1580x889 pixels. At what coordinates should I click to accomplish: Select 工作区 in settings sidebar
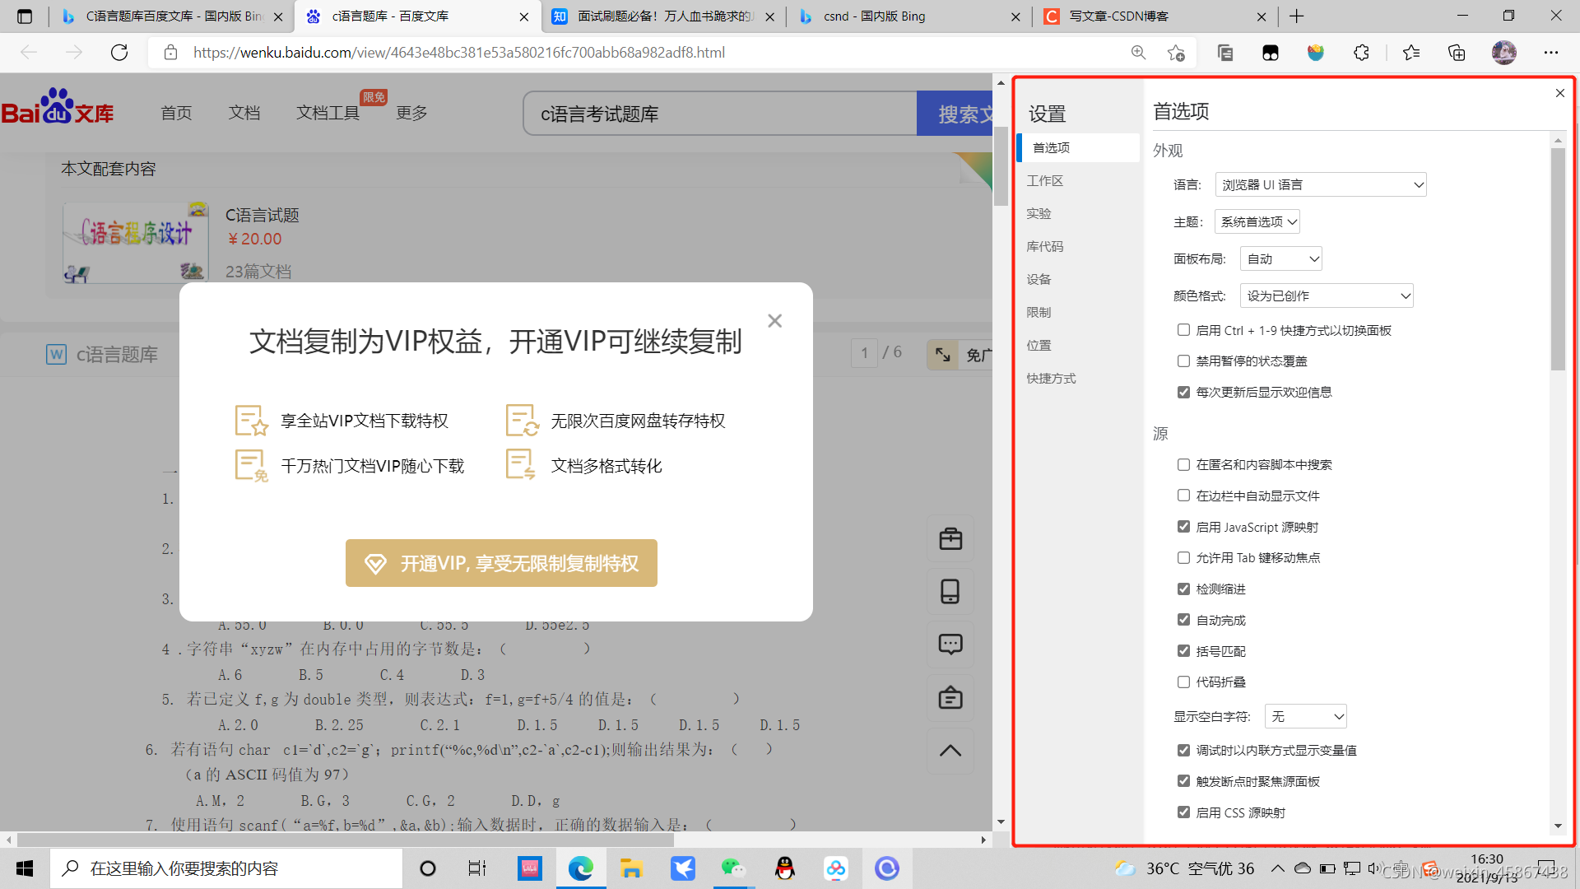1045,180
